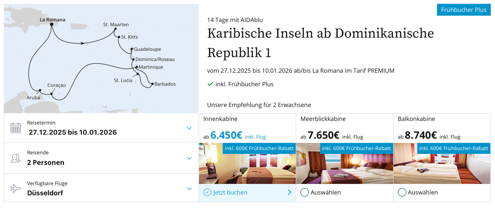
Task: Click the Frühbucher Plus badge
Action: click(464, 10)
